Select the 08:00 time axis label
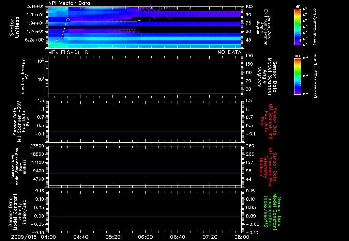 (x=242, y=237)
